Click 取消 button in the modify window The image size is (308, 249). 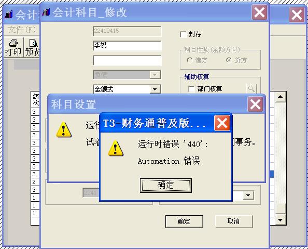(x=234, y=221)
